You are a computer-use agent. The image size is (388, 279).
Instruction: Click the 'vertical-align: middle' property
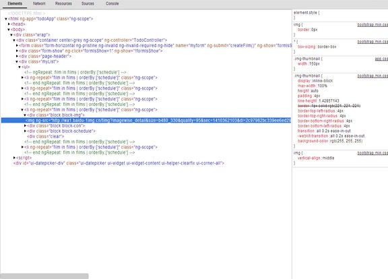316,158
